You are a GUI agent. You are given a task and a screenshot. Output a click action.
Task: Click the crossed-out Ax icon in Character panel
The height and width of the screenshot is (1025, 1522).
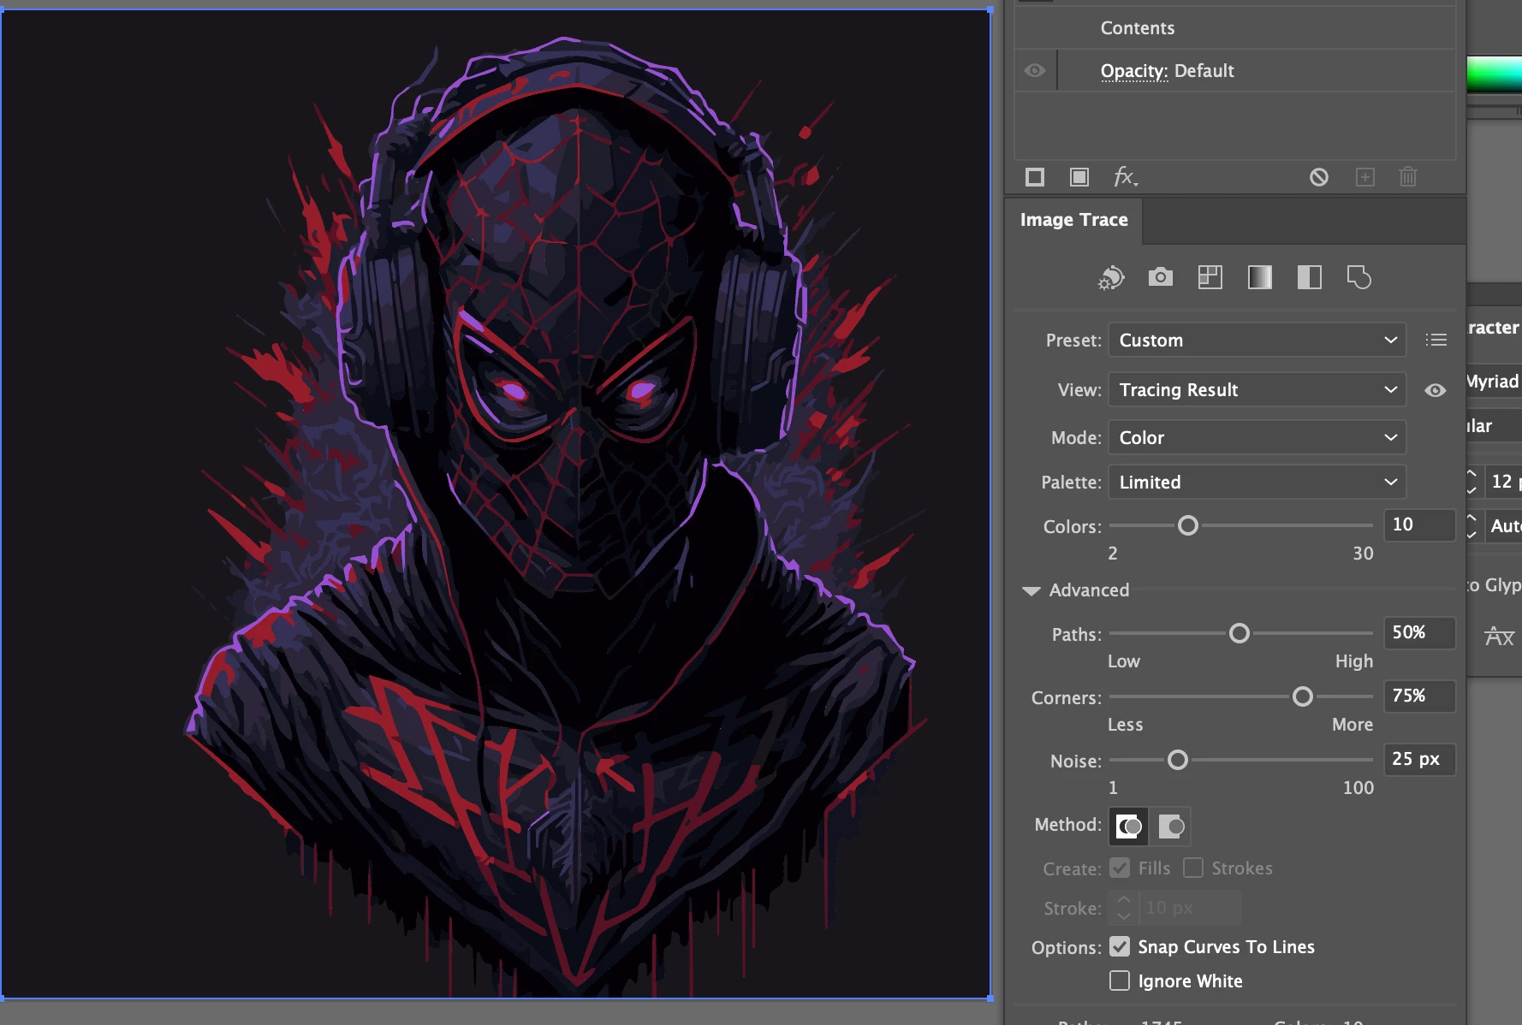point(1500,637)
